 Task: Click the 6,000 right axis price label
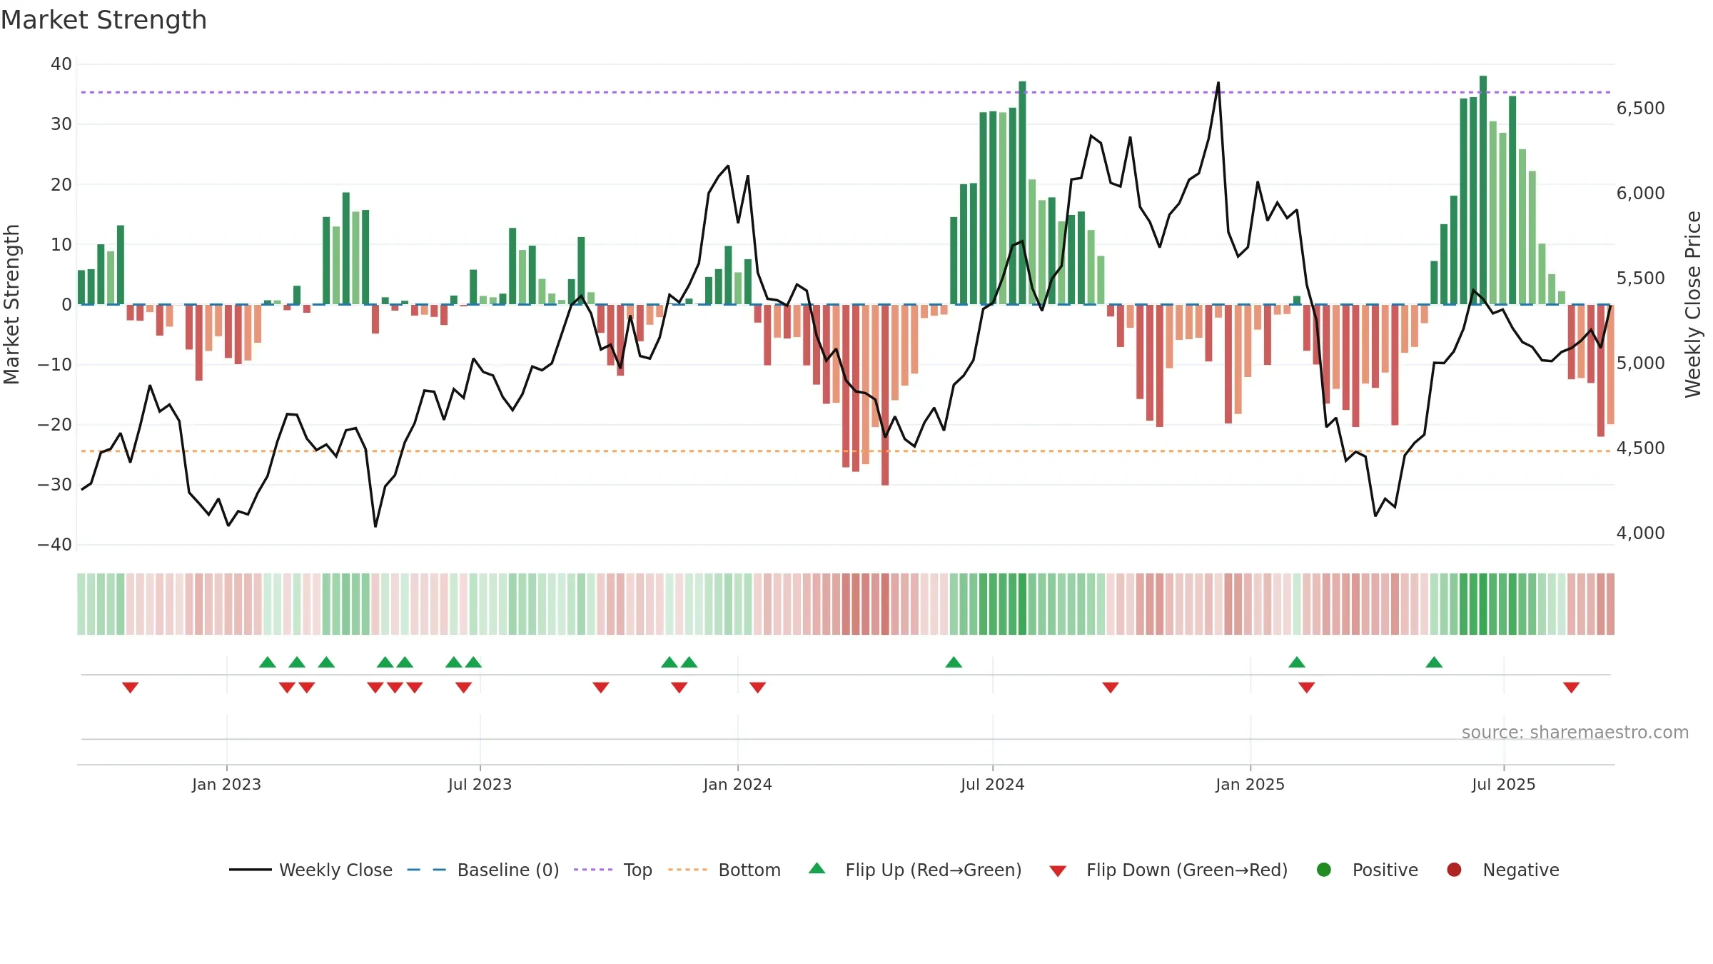[x=1640, y=193]
